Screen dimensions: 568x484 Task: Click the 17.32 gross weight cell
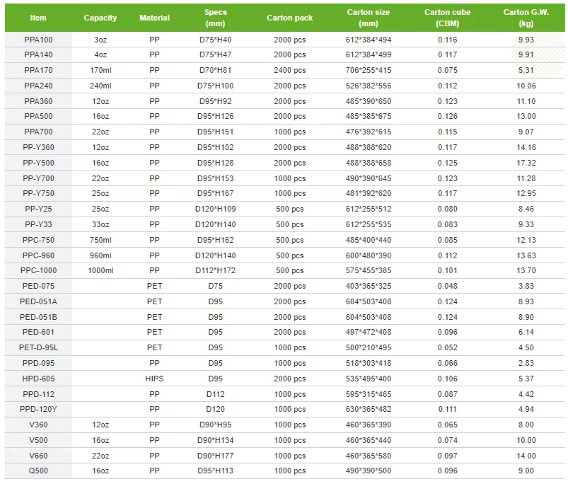pos(526,163)
